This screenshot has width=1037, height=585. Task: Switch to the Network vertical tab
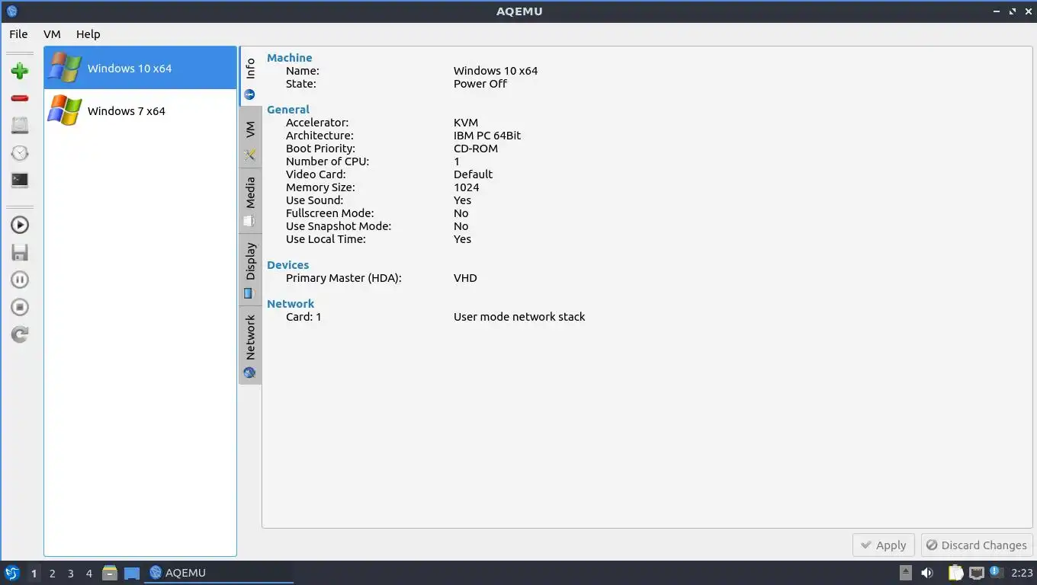(250, 345)
